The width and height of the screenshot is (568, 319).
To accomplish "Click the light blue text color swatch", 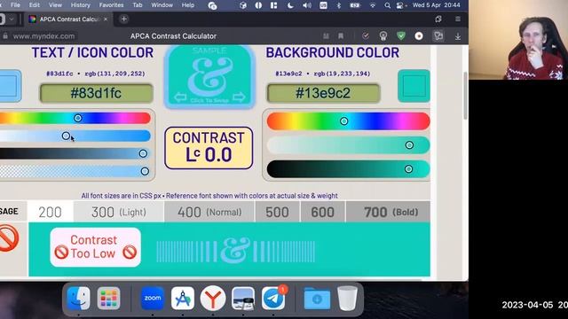I will (10, 86).
